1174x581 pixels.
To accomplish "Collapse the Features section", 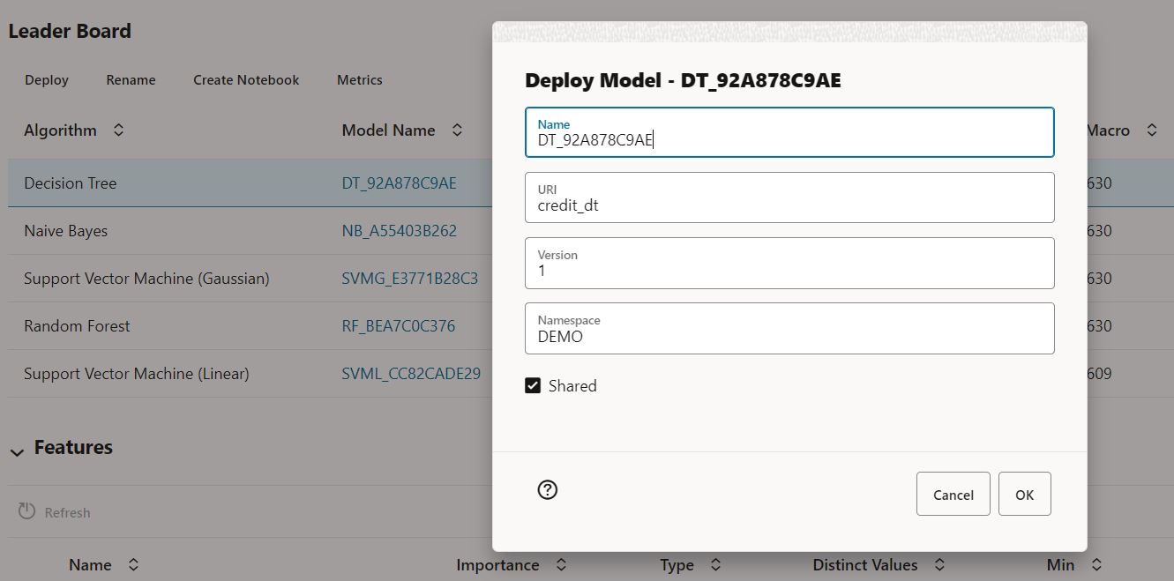I will (17, 451).
